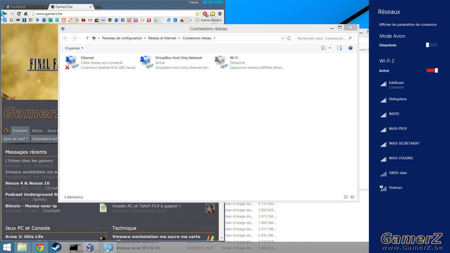Open the L'Urbex chez les gamerz thread

click(x=29, y=161)
